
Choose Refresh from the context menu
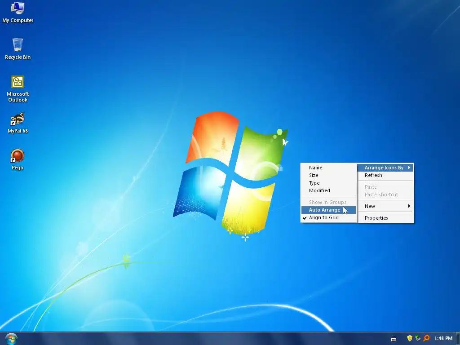point(385,175)
